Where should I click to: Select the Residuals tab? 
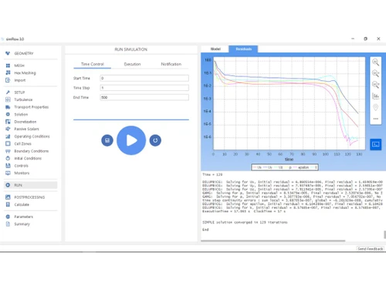coord(243,49)
